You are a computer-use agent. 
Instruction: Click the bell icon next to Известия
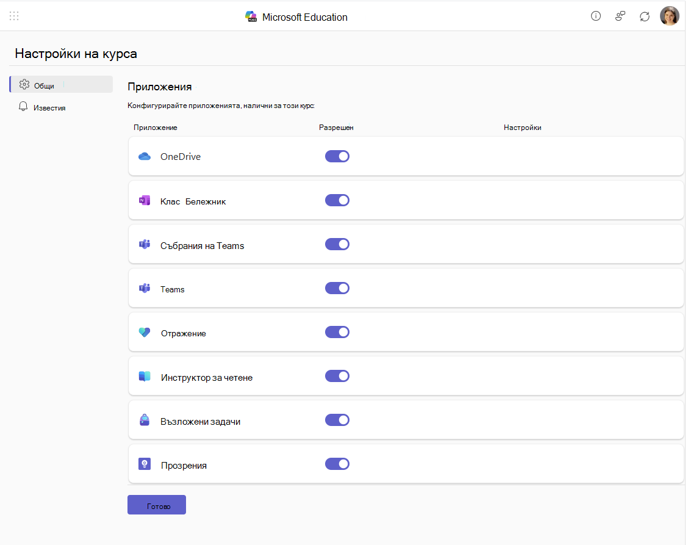[23, 107]
